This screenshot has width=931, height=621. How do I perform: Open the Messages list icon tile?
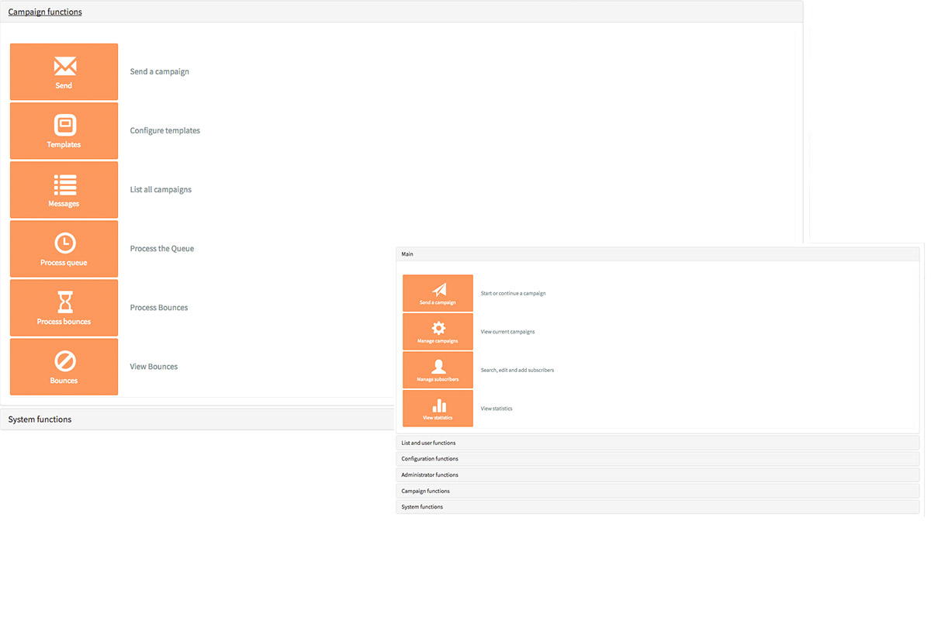point(64,190)
